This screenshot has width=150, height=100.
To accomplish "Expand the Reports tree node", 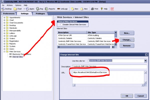I will point(4,44).
